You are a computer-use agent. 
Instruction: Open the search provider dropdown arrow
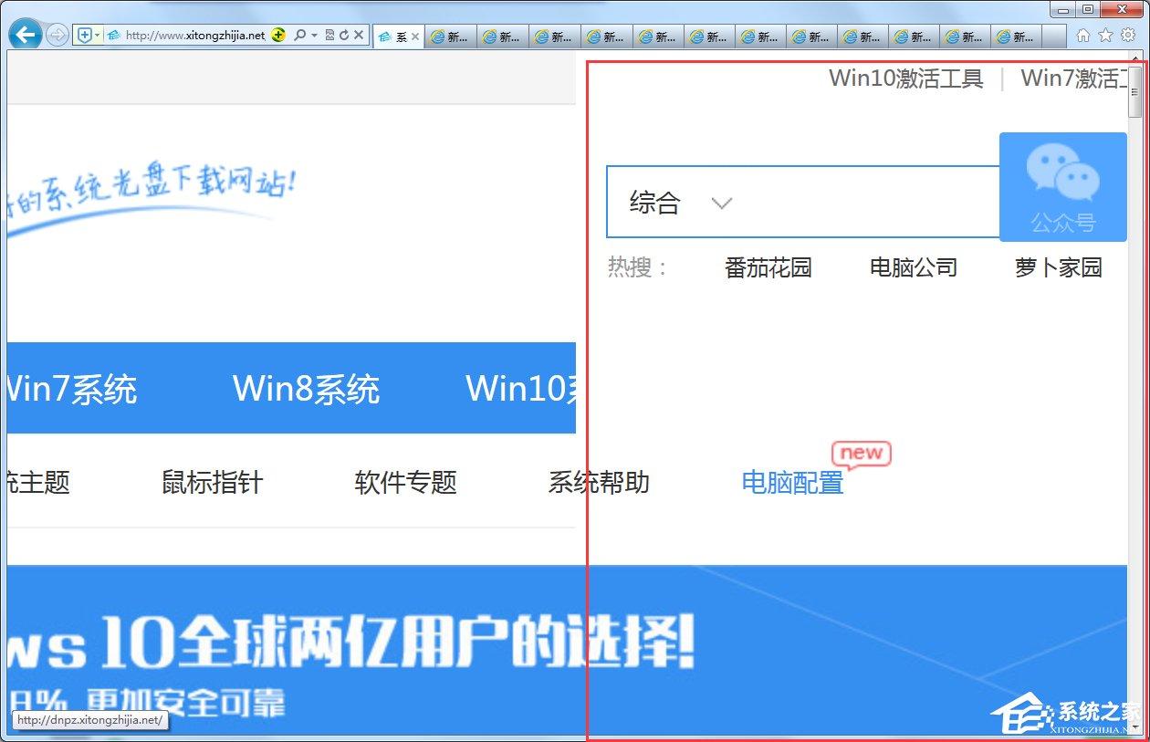click(x=314, y=35)
